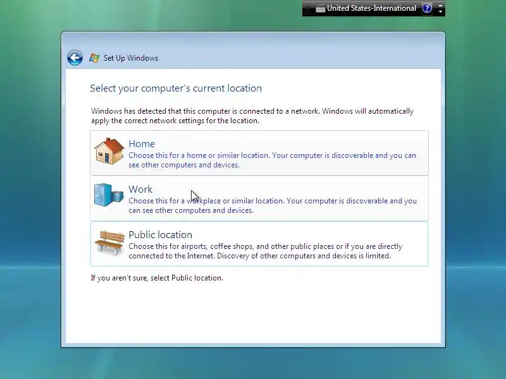Choose the Home network location

[259, 153]
